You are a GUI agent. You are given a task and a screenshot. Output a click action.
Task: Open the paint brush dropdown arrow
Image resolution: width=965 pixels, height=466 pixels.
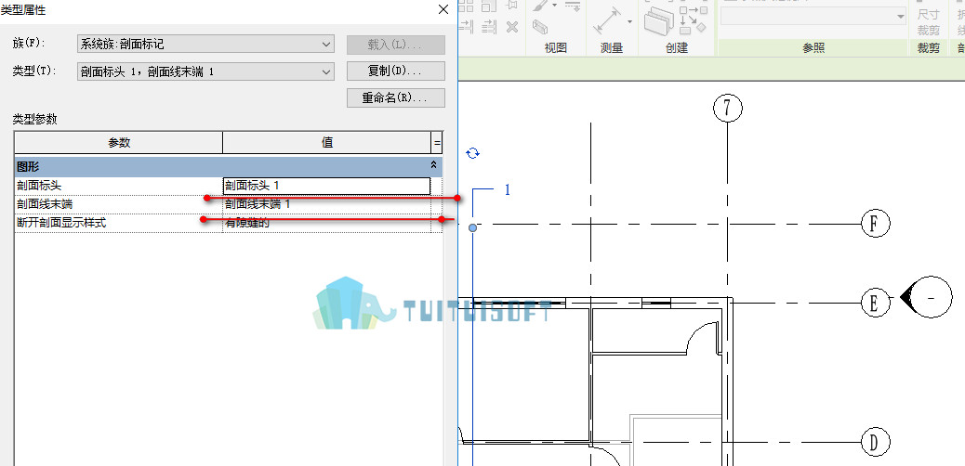tap(554, 6)
